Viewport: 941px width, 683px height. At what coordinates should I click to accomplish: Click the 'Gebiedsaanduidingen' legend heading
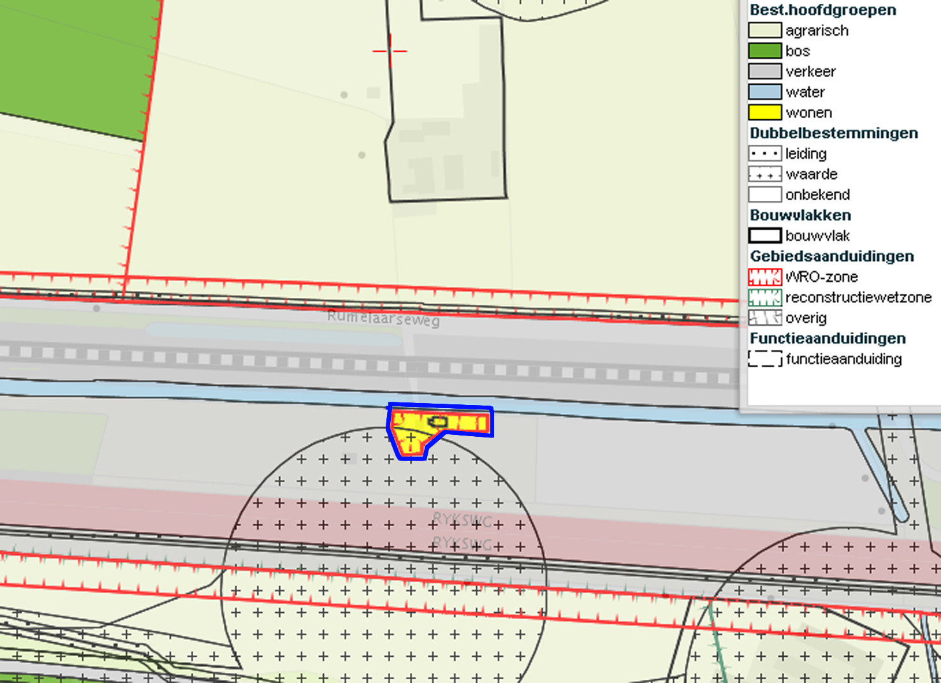[x=832, y=256]
